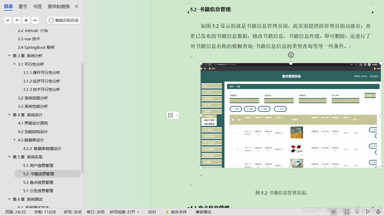
Task: Toggle 改写 overwrite mode in status bar
Action: 72,212
